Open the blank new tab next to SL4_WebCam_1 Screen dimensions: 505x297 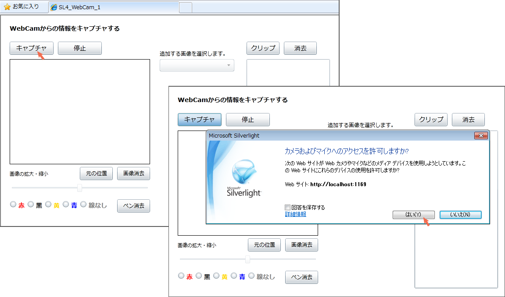click(186, 7)
